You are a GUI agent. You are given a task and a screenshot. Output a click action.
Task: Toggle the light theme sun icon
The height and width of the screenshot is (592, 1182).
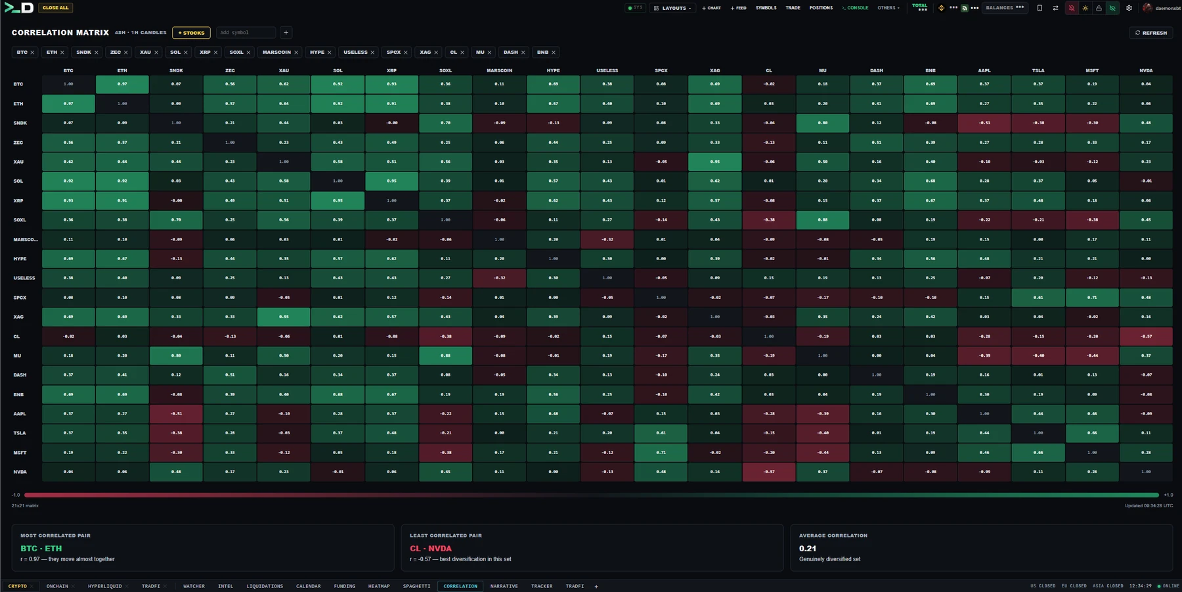click(1085, 8)
